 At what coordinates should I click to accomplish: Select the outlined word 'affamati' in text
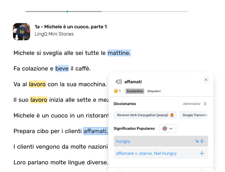(x=96, y=131)
